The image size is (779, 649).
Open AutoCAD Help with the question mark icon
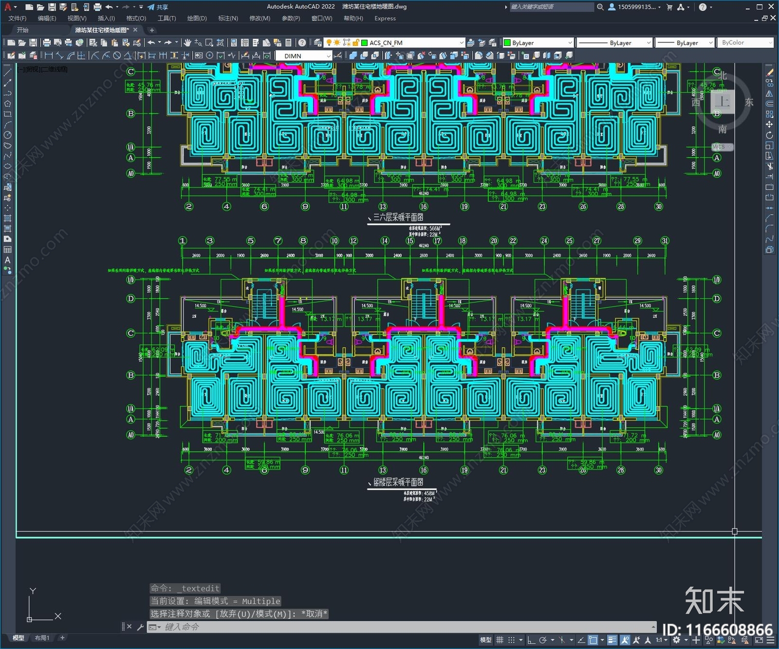coord(301,42)
